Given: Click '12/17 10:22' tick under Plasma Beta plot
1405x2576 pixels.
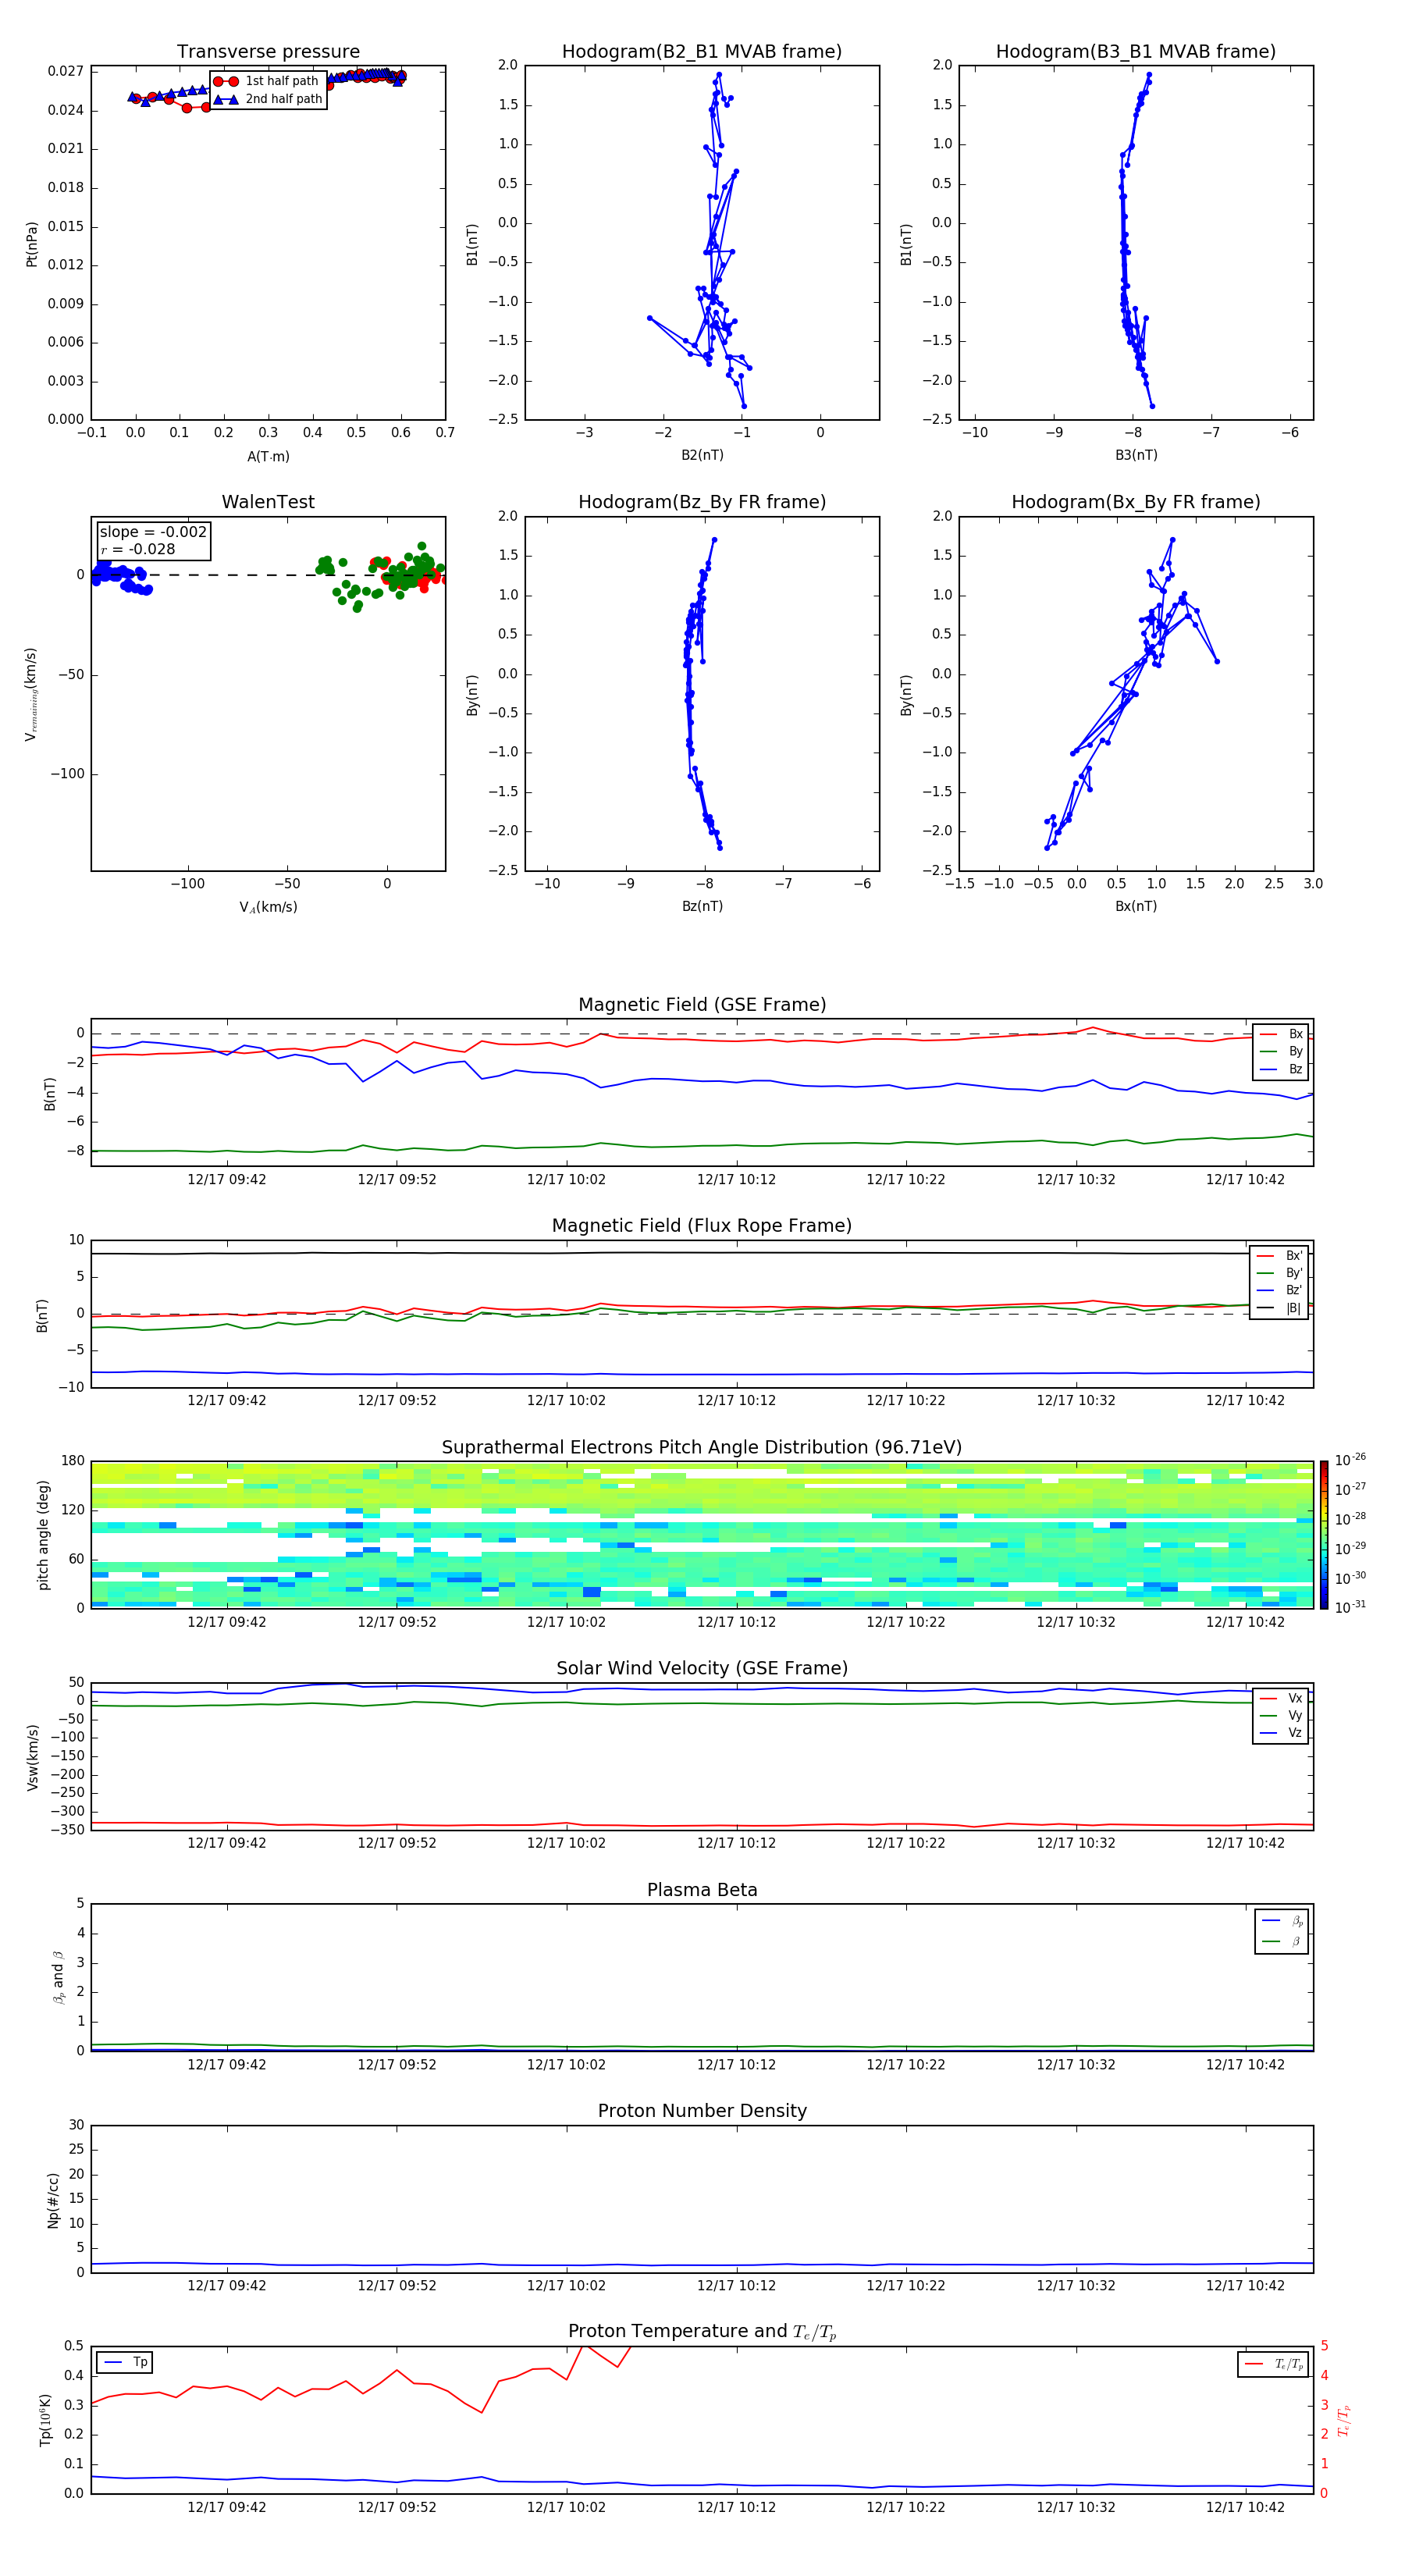Looking at the screenshot, I should point(906,2065).
